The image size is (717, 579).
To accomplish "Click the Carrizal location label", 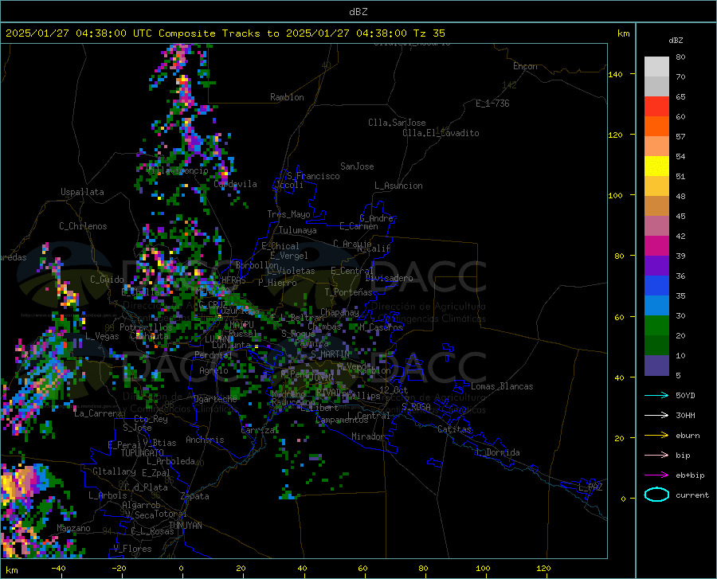I will coord(259,430).
